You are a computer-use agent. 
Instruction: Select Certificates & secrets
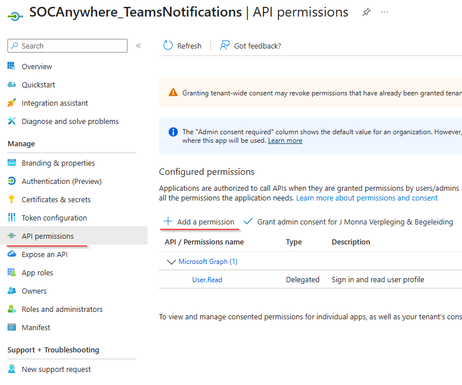(58, 199)
